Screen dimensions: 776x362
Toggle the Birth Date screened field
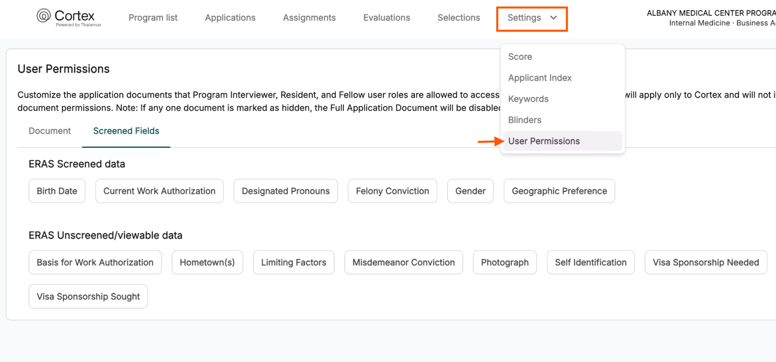[57, 191]
